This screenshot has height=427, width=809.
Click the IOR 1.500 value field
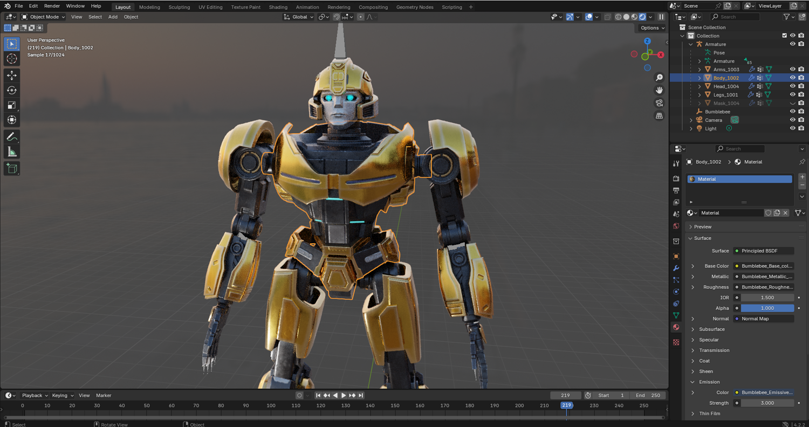767,298
